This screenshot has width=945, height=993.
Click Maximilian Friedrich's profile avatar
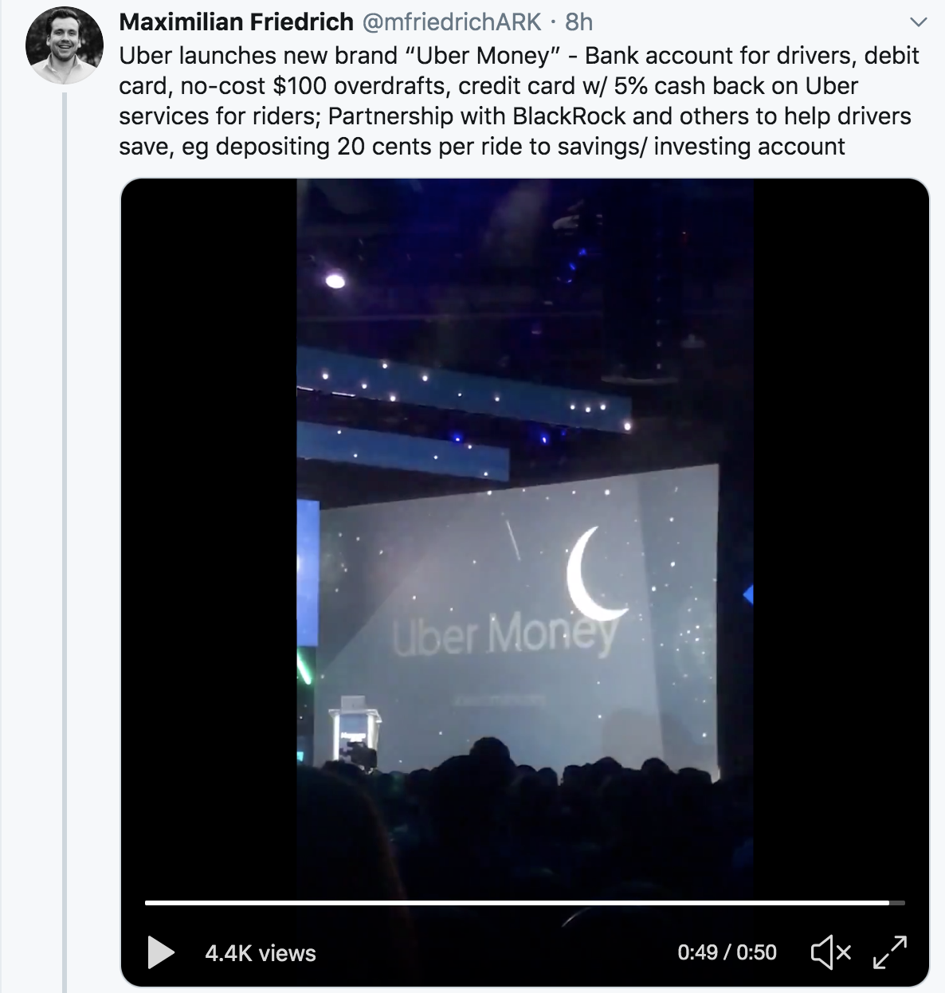(65, 45)
